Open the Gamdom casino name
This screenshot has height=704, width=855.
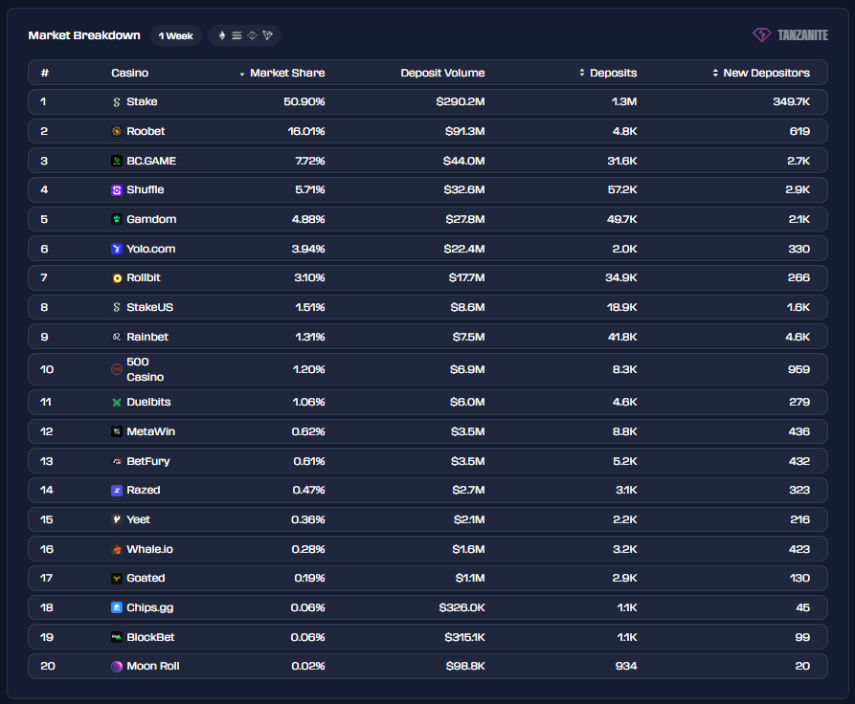(151, 219)
